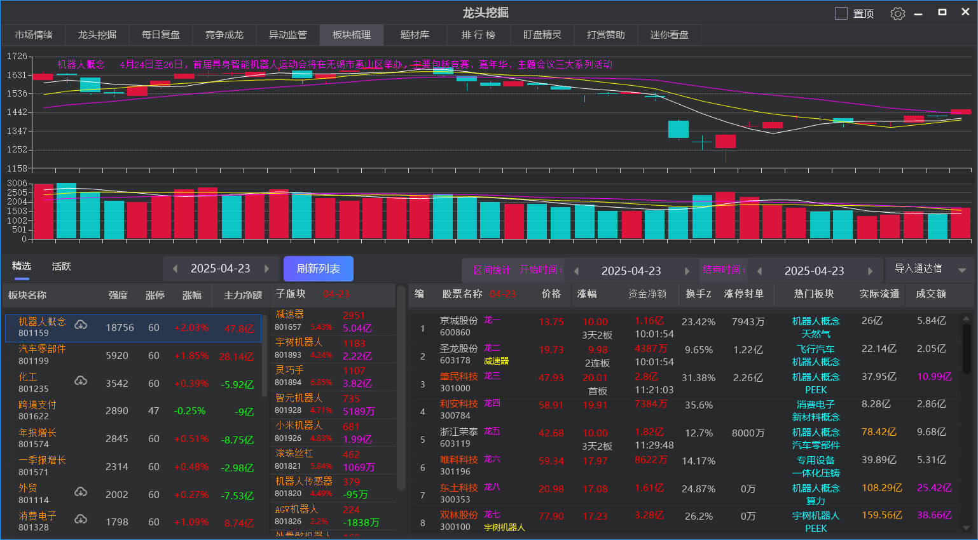Sort stocks by 实际流通 column header
Screen dimensions: 978x540
coord(879,294)
